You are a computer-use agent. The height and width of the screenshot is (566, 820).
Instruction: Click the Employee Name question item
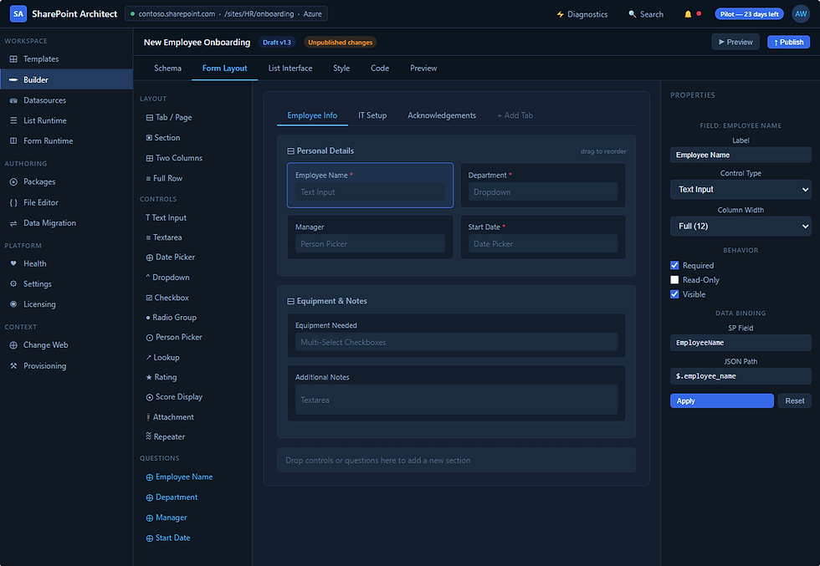(179, 477)
